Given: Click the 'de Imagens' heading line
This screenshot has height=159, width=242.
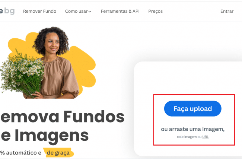Looking at the screenshot, I should point(44,136).
